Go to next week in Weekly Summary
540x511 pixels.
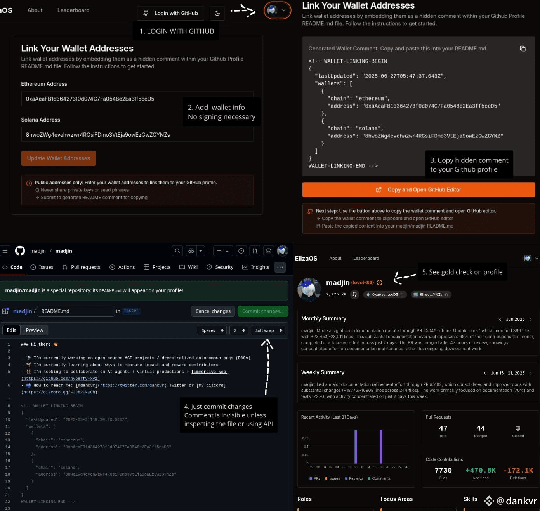[531, 373]
